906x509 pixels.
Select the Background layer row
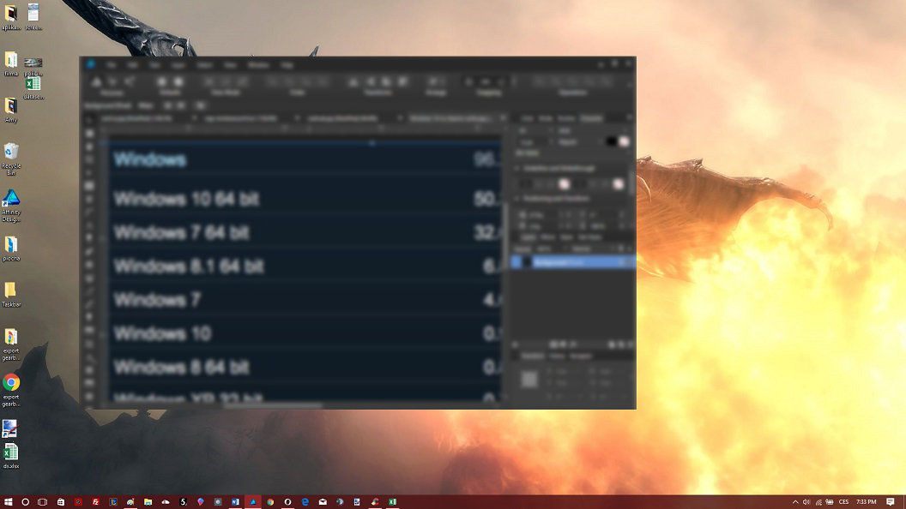coord(572,262)
